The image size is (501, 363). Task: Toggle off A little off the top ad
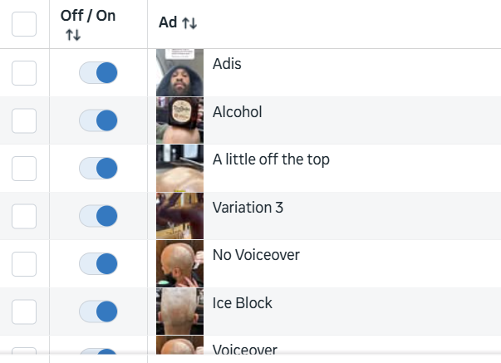click(98, 169)
